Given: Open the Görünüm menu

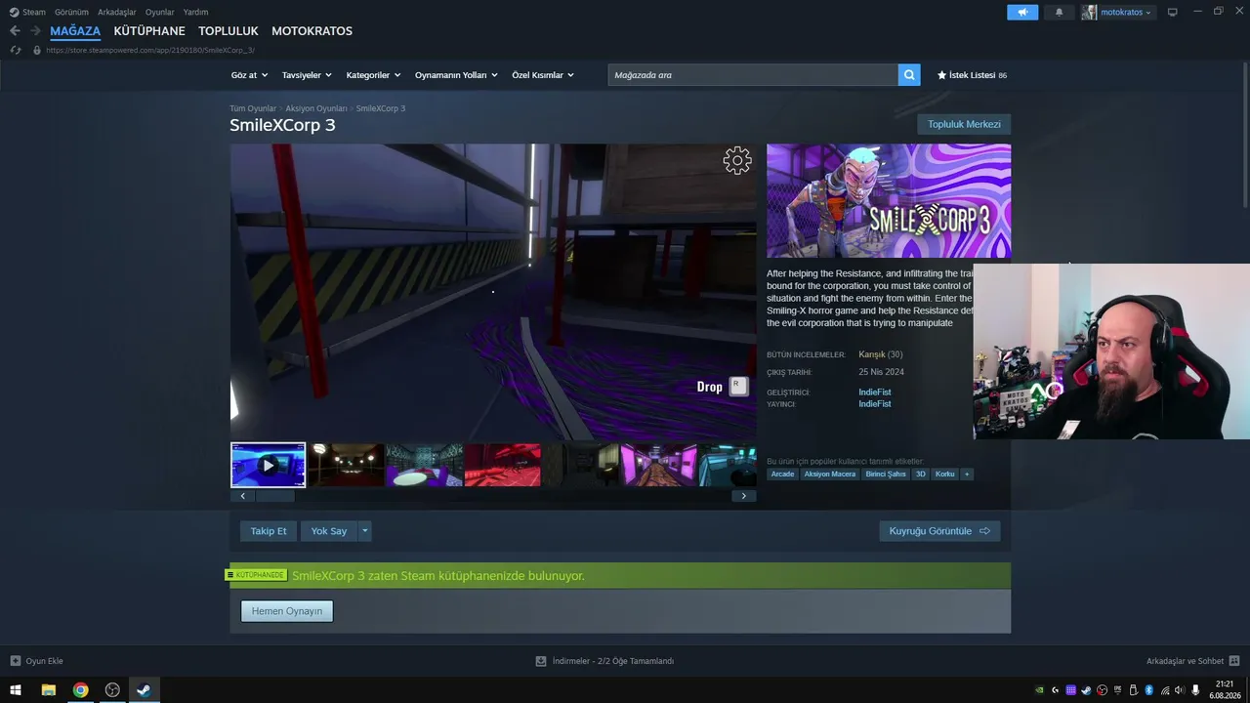Looking at the screenshot, I should click(71, 12).
